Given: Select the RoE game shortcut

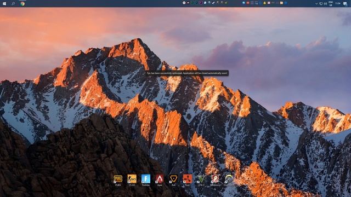Looking at the screenshot, I should click(173, 180).
